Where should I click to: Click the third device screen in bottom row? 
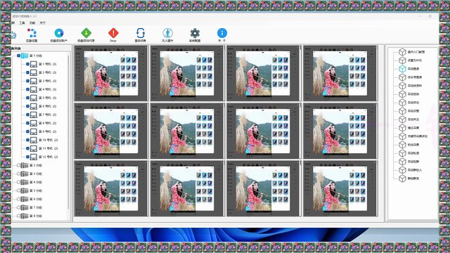(263, 188)
